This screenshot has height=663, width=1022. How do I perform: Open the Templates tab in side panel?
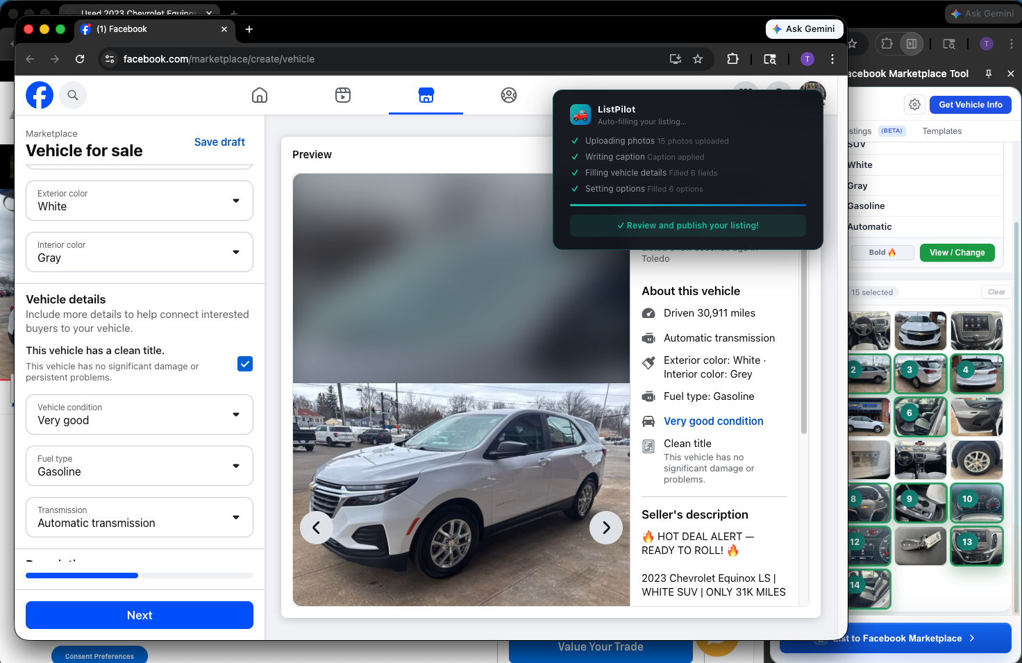(x=941, y=131)
